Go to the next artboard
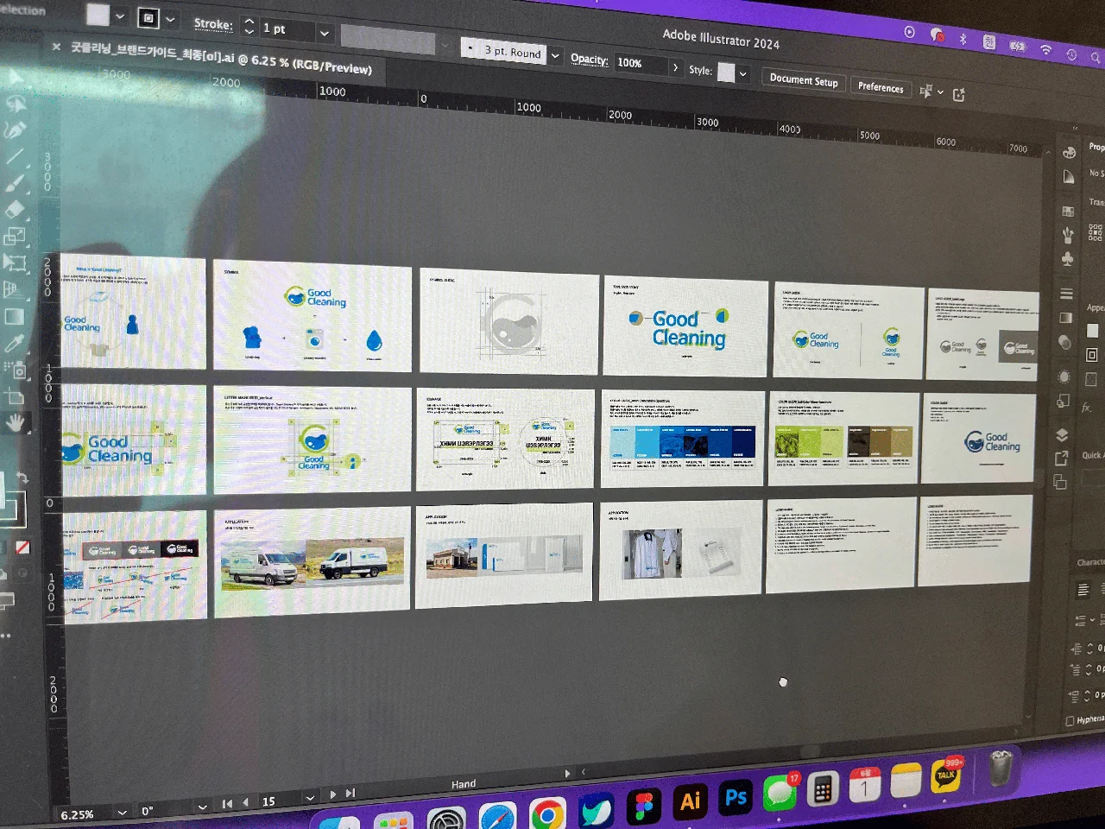The image size is (1105, 829). pos(333,794)
